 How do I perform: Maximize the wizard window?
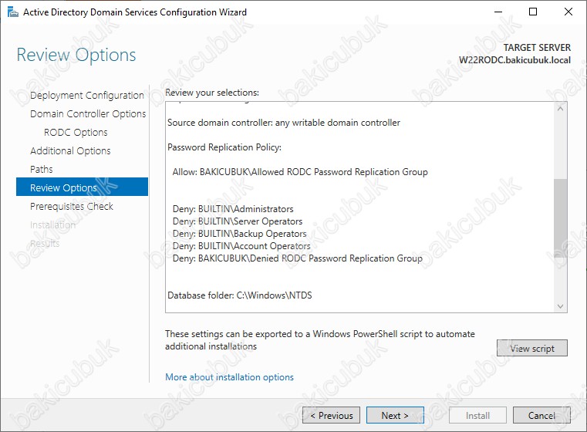tap(533, 12)
